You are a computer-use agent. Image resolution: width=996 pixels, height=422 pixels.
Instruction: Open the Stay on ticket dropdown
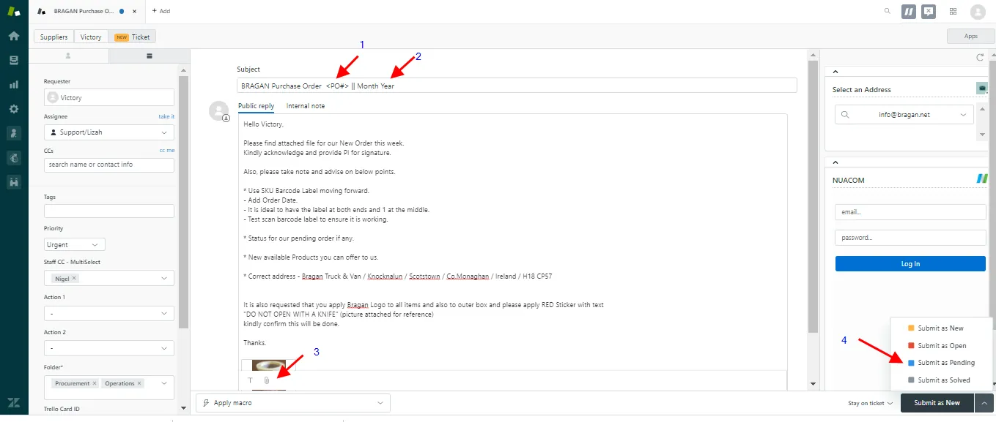[871, 403]
